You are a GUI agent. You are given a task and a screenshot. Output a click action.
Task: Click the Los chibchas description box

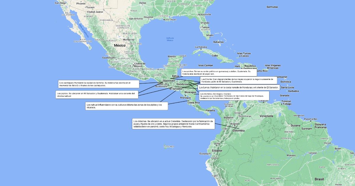(173, 124)
